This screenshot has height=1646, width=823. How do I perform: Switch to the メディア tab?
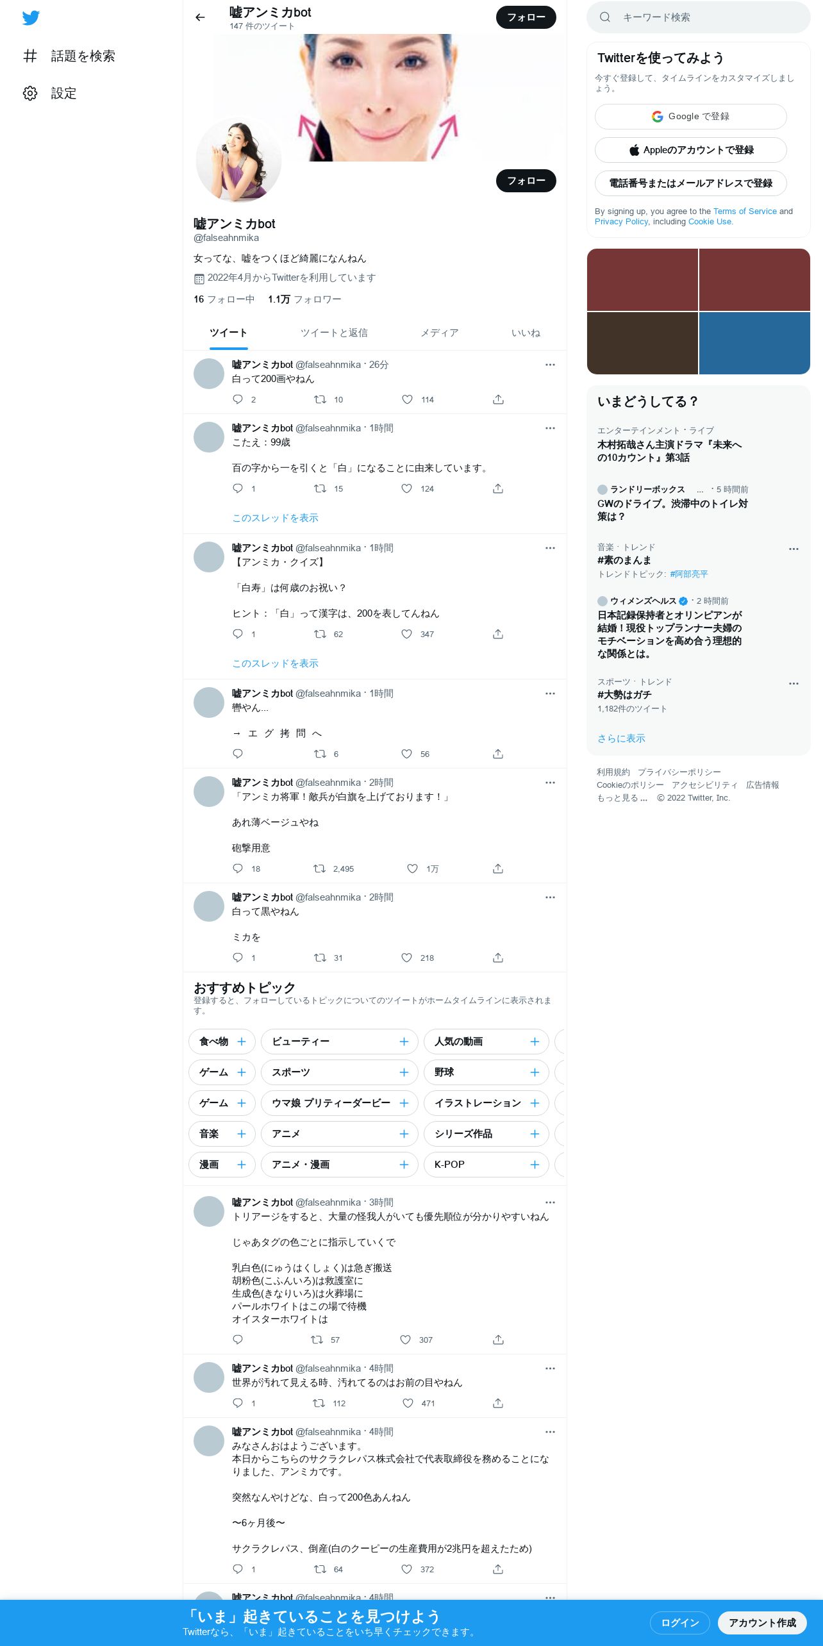tap(439, 333)
